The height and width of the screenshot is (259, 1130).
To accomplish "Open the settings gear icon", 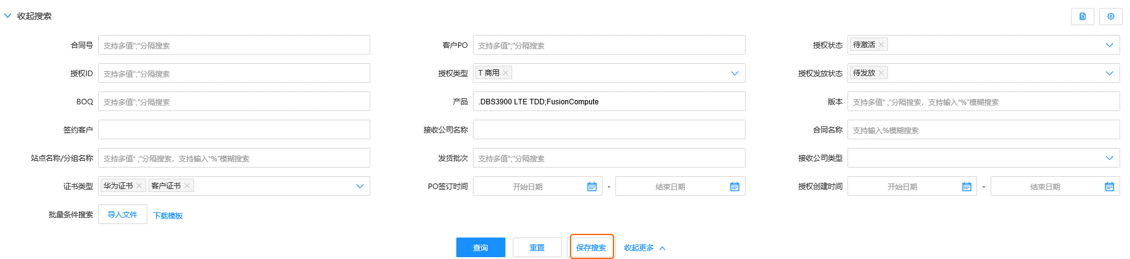I will click(1110, 17).
